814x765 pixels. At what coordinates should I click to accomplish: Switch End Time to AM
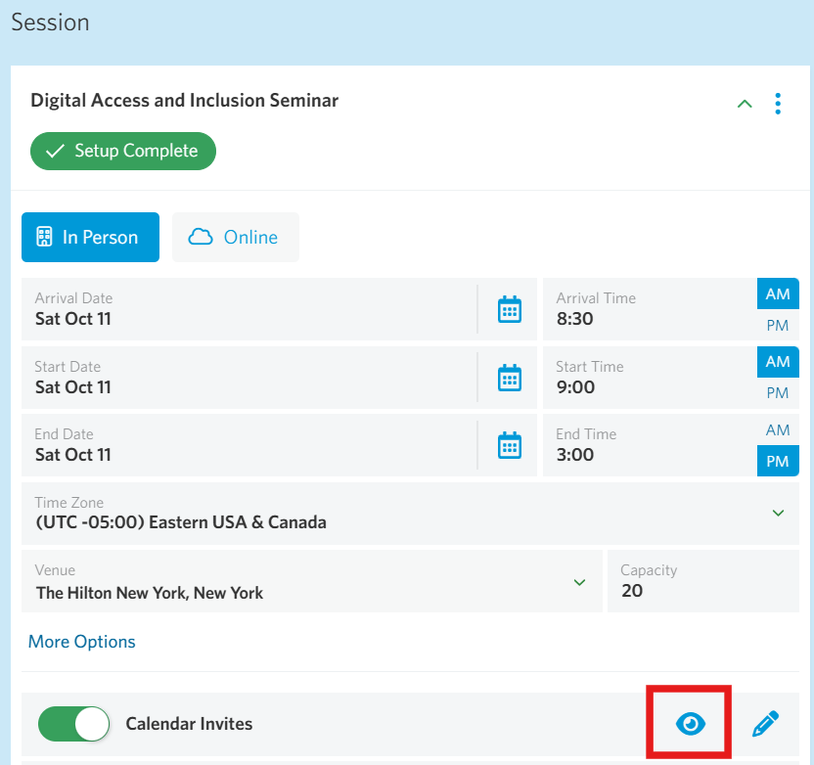click(778, 430)
